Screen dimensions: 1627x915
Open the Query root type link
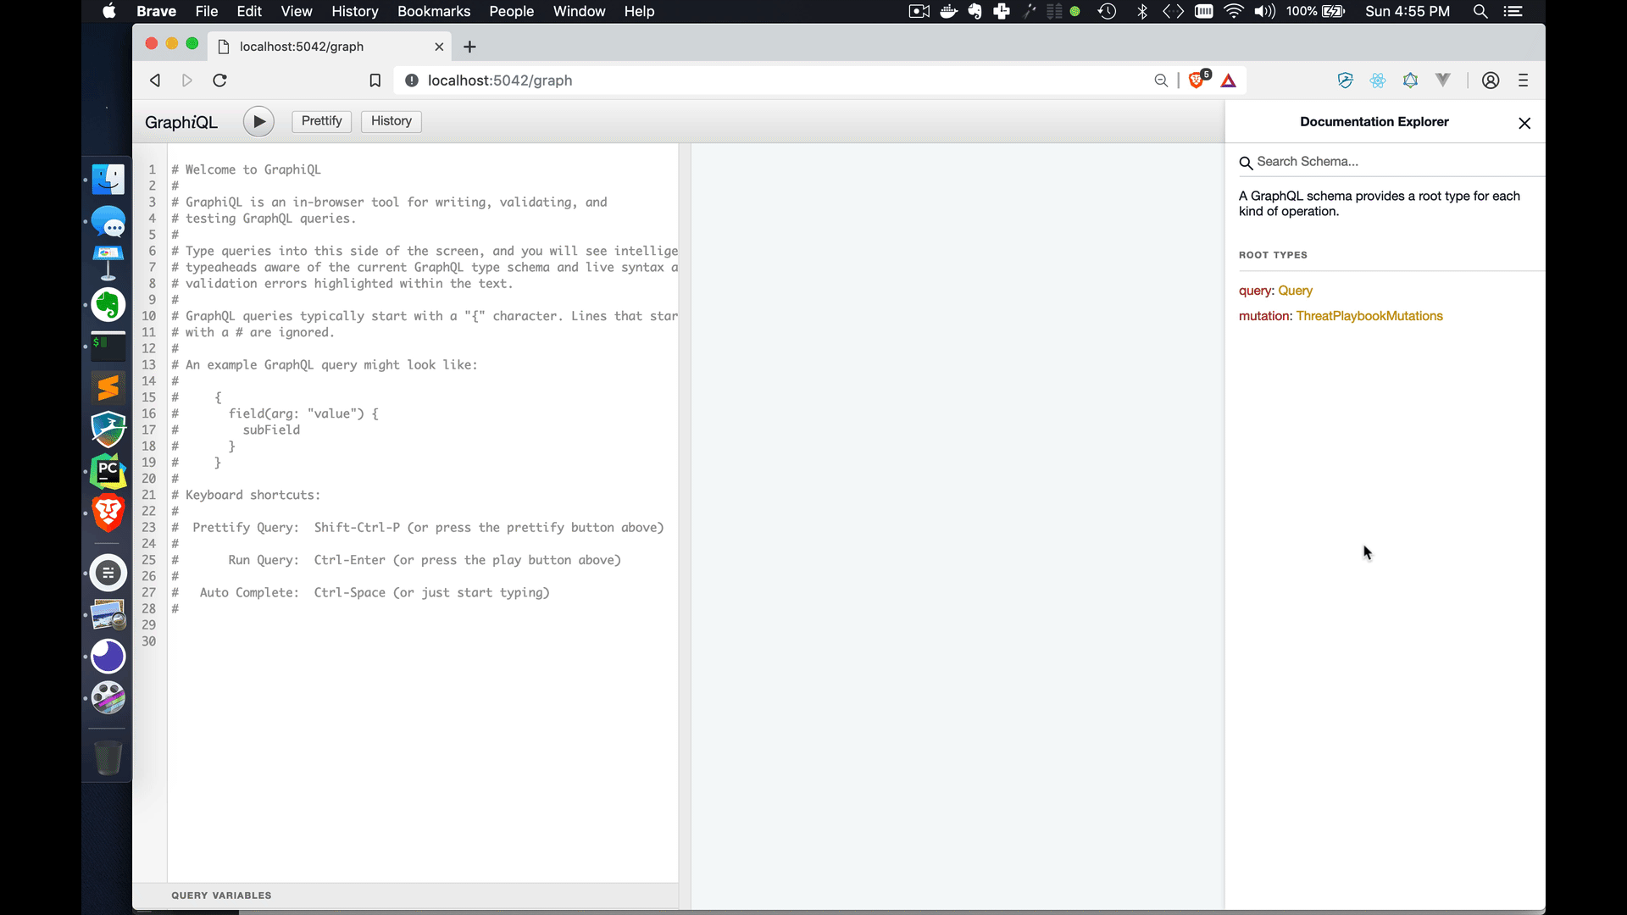tap(1295, 291)
